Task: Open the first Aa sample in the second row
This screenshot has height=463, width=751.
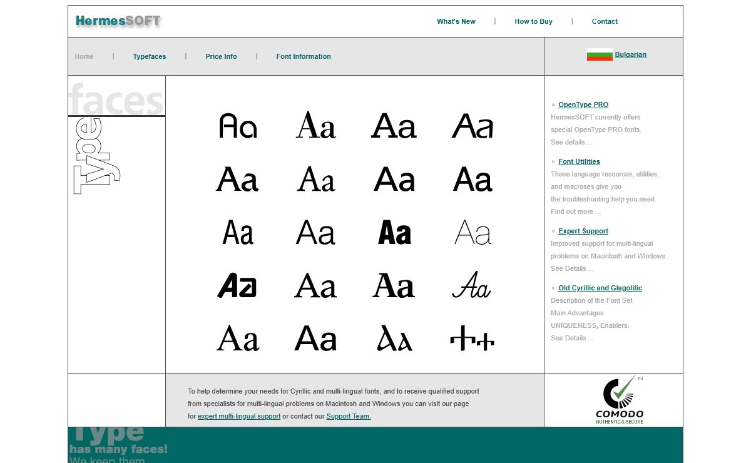Action: coord(237,180)
